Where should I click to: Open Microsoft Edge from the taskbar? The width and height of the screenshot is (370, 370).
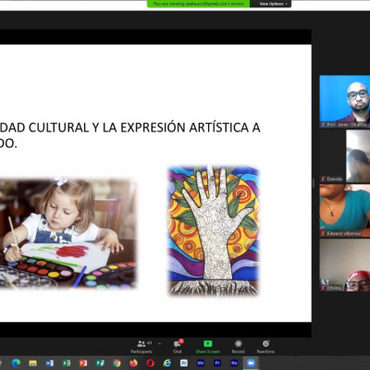[x=16, y=364]
